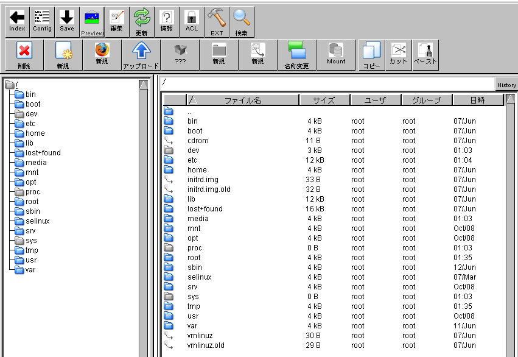The height and width of the screenshot is (357, 518).
Task: Open the Config toolbar button
Action: point(42,21)
